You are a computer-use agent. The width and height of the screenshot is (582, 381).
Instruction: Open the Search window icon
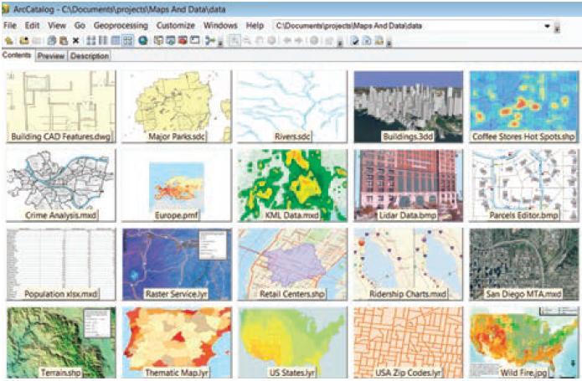click(x=170, y=40)
